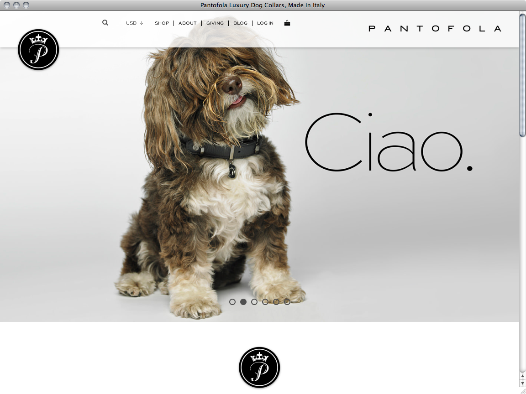Click the scrollbar down arrow
Image resolution: width=526 pixels, height=394 pixels.
pos(522,383)
